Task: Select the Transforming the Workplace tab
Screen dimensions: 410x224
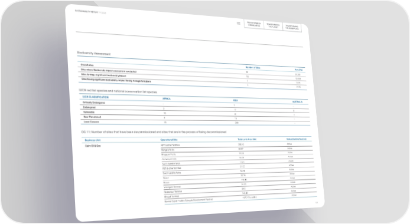Action: point(292,27)
